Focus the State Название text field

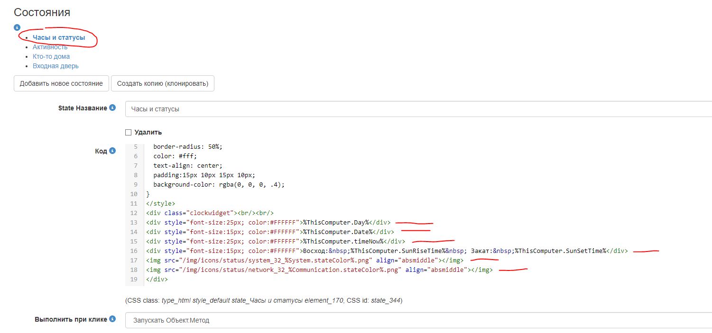coord(418,109)
